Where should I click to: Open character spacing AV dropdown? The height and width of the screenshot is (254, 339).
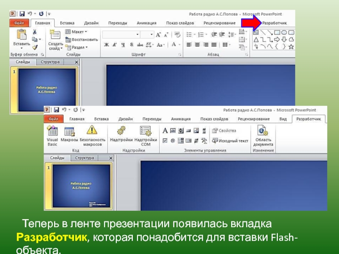tap(150, 45)
